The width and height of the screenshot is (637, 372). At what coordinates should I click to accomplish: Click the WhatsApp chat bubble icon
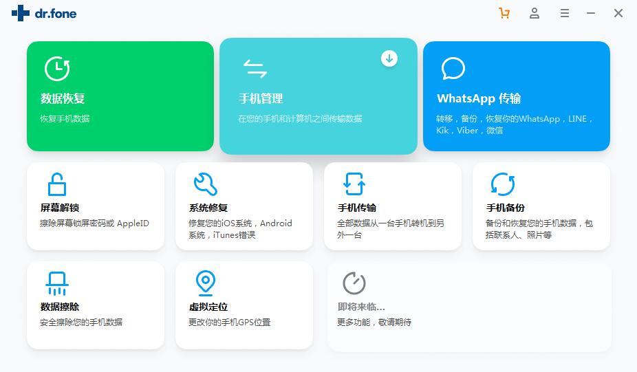(453, 69)
